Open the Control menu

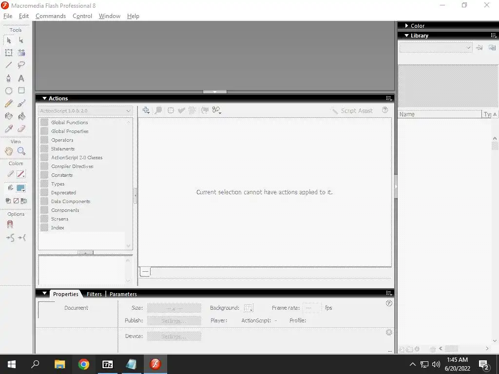[x=82, y=16]
